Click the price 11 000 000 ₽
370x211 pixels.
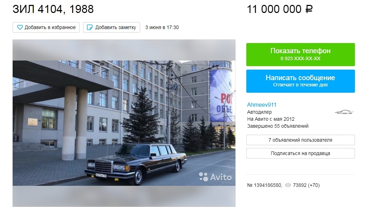(x=280, y=9)
